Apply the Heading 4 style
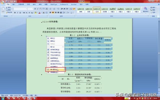The width and height of the screenshot is (160, 100). pos(137,10)
